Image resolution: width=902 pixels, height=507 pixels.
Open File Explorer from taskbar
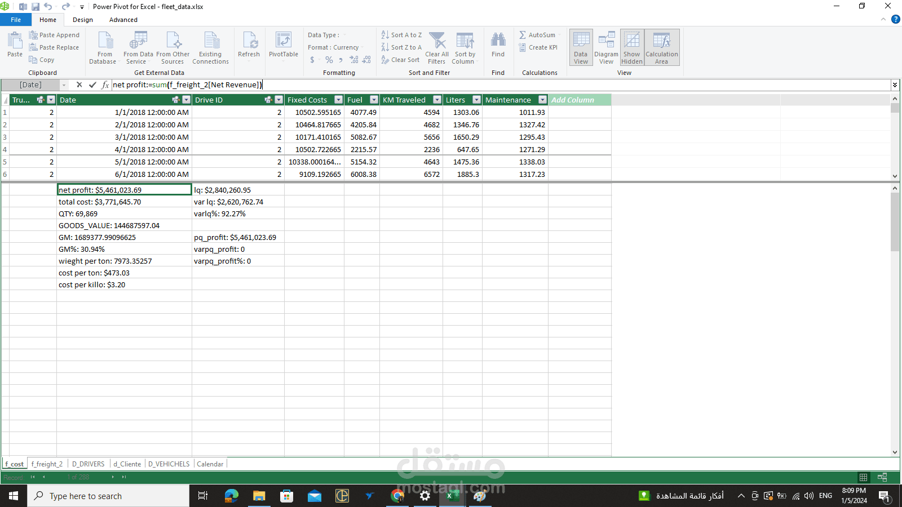[259, 496]
